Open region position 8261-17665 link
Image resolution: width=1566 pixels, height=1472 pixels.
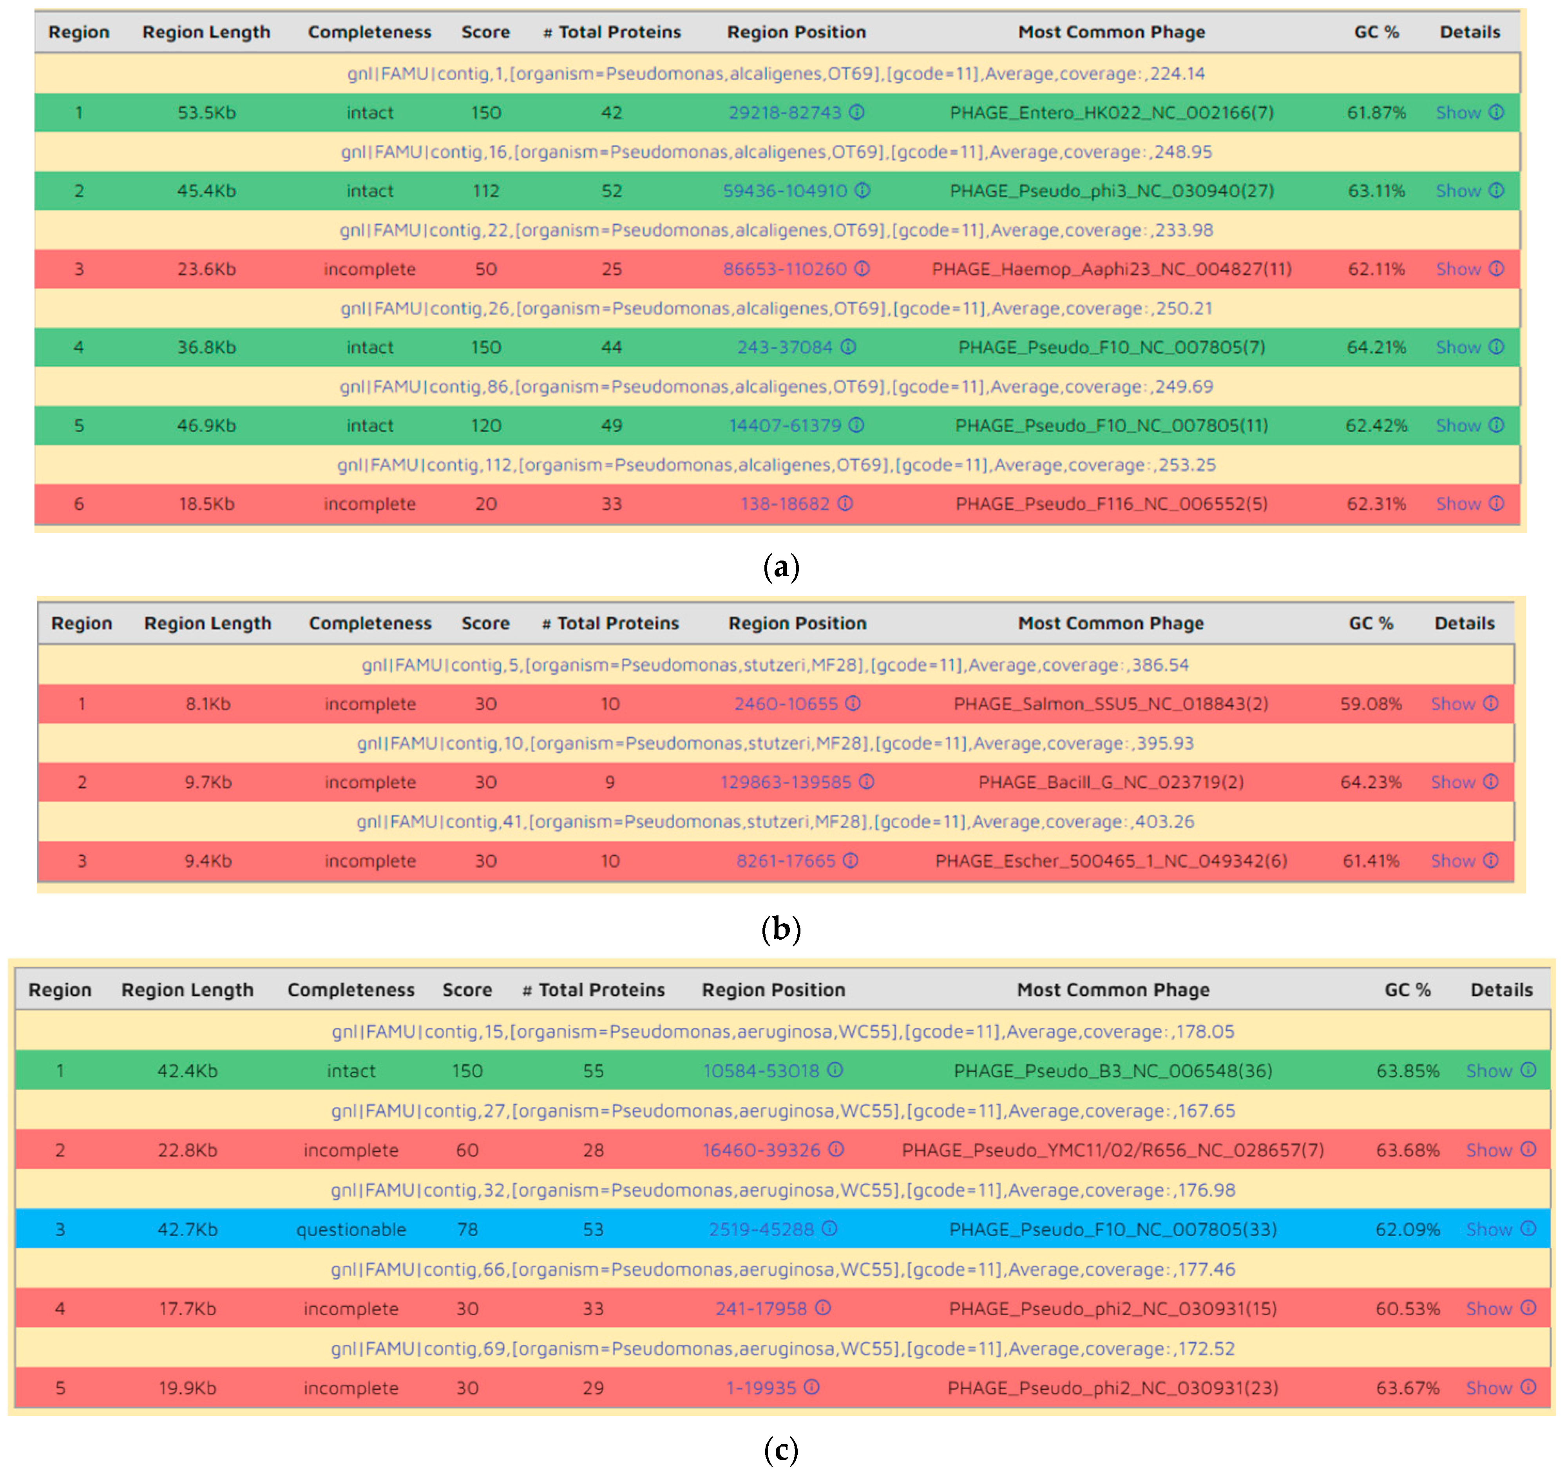tap(786, 861)
